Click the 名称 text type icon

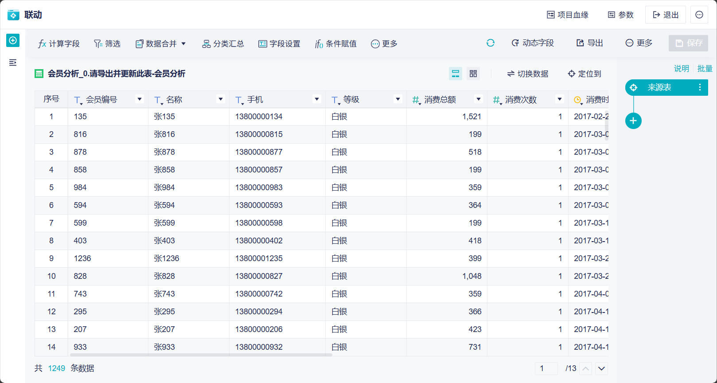tap(158, 100)
